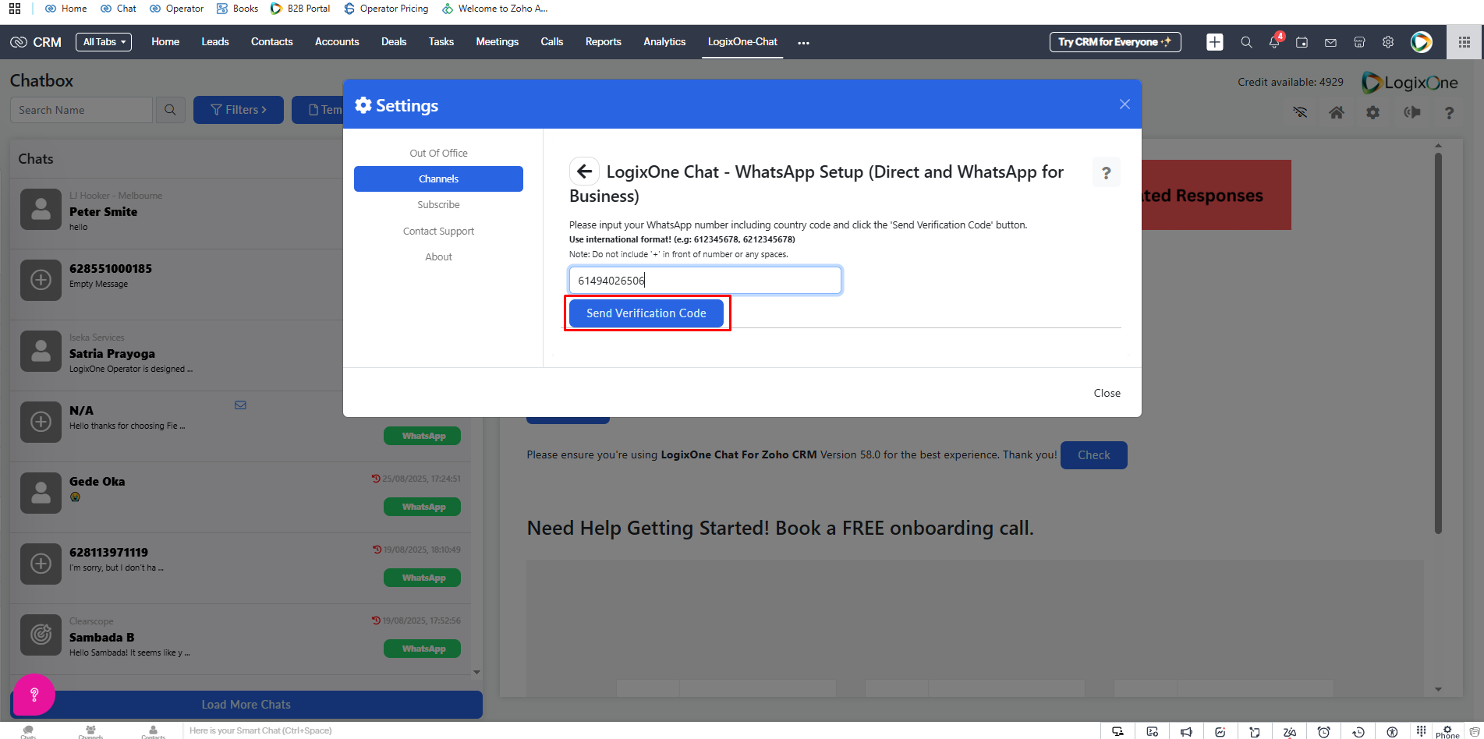Click Load More Chats button

pyautogui.click(x=246, y=705)
